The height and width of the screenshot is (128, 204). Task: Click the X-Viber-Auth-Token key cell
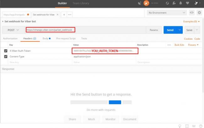pyautogui.click(x=40, y=51)
